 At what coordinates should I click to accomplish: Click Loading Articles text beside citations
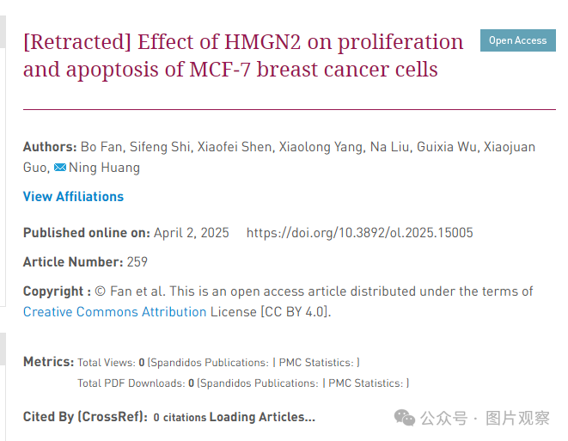tap(262, 417)
